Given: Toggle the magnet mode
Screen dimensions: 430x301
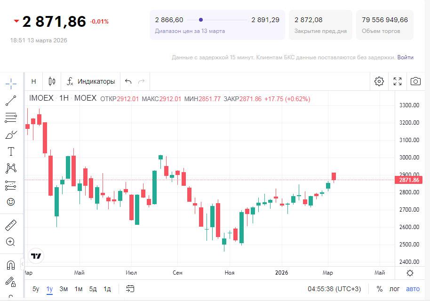Looking at the screenshot, I should point(11,265).
